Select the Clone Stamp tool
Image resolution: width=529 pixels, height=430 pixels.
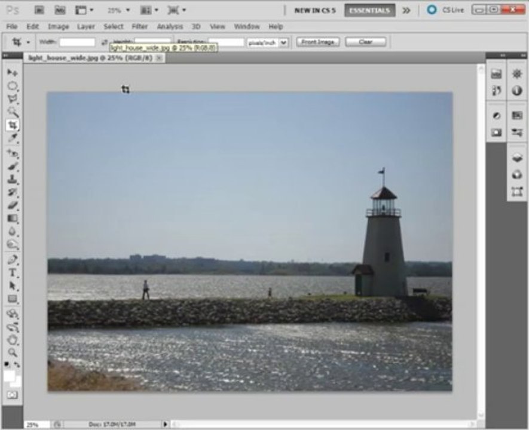point(13,179)
